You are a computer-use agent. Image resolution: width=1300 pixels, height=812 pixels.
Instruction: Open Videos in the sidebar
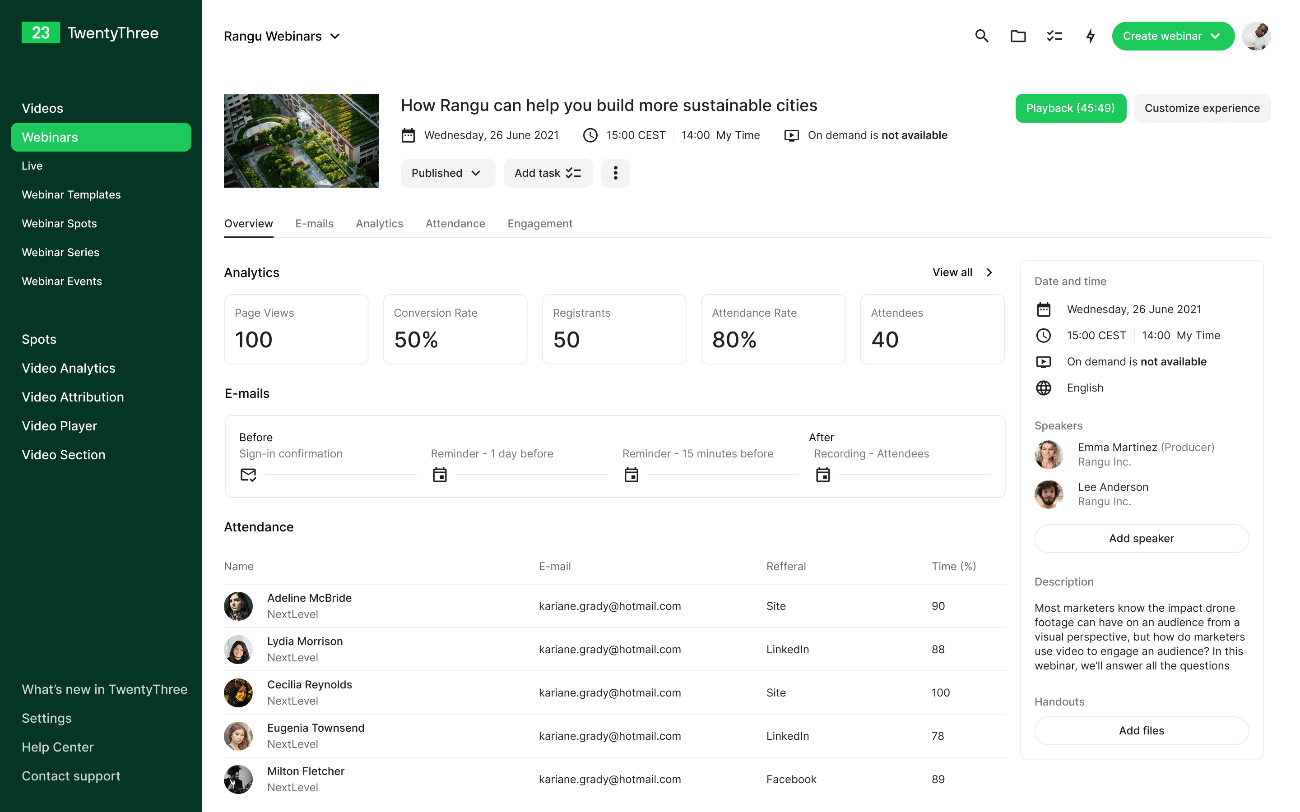click(x=42, y=108)
